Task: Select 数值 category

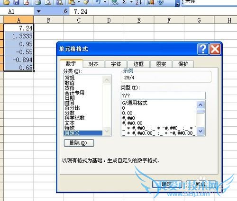Action: 83,83
